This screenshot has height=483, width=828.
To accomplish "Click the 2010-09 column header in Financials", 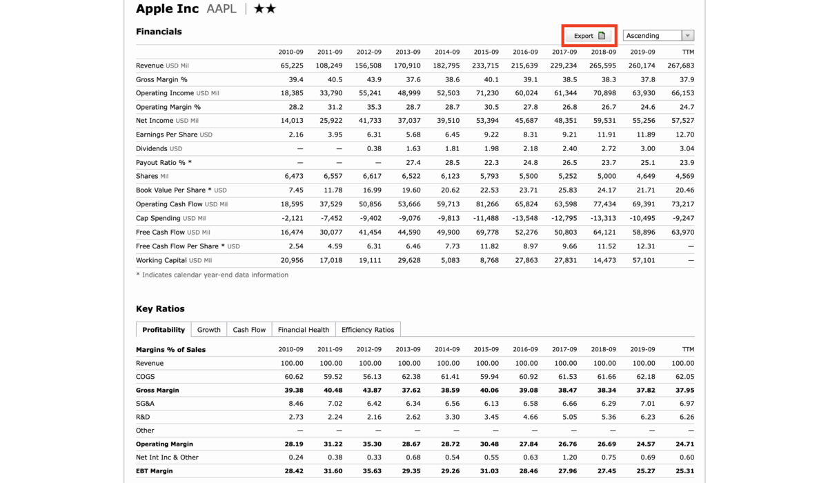I will pyautogui.click(x=290, y=52).
